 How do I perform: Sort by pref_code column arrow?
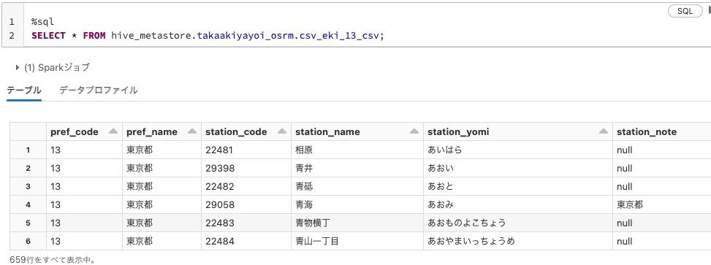pos(113,132)
